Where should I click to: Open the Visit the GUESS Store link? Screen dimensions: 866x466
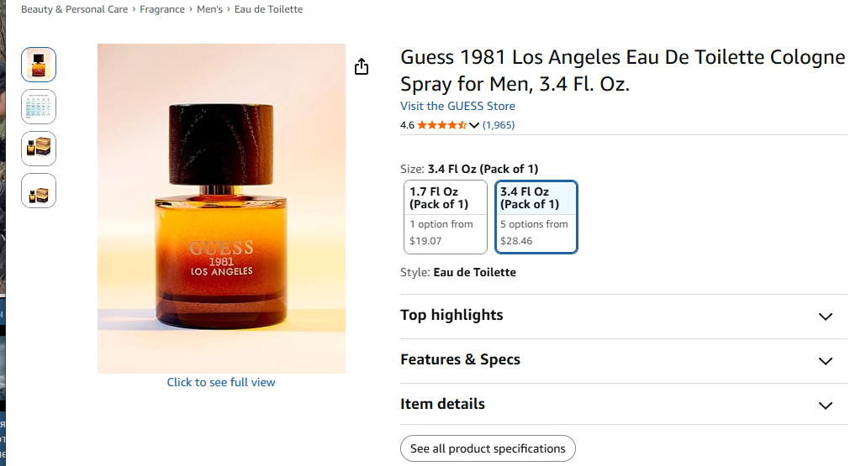pyautogui.click(x=457, y=106)
